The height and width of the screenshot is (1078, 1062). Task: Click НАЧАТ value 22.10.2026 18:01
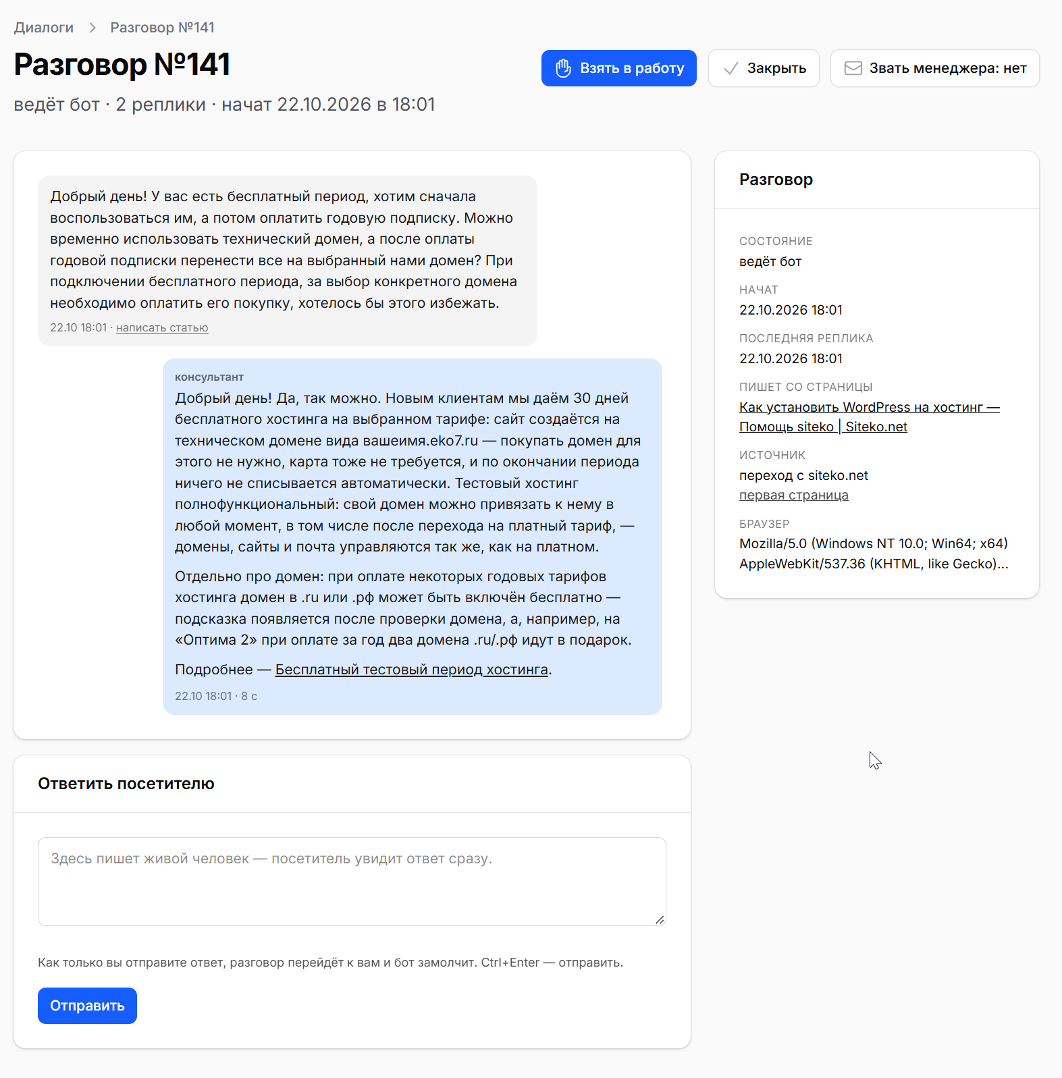click(x=791, y=310)
